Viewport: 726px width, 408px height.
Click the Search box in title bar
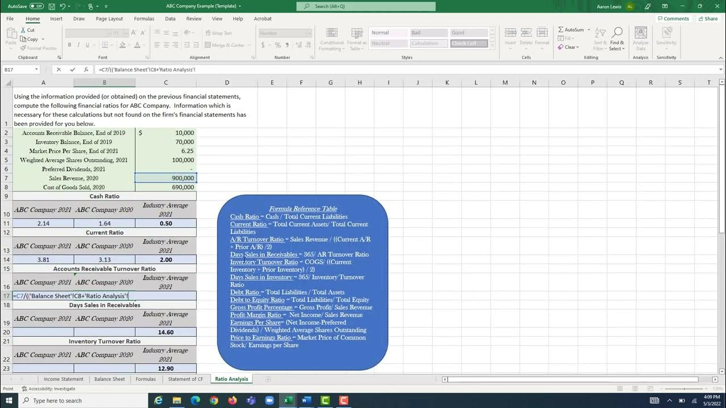(366, 6)
